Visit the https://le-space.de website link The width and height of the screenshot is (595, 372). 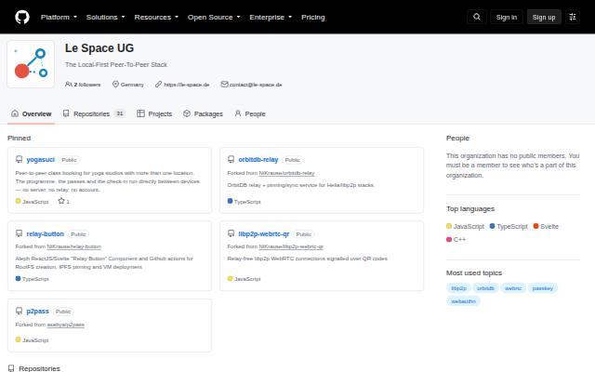pyautogui.click(x=187, y=85)
